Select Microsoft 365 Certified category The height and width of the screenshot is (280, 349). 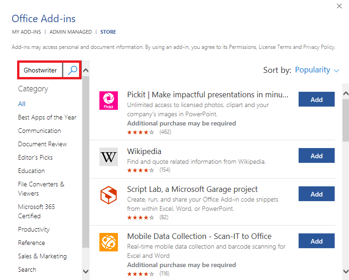click(x=37, y=211)
